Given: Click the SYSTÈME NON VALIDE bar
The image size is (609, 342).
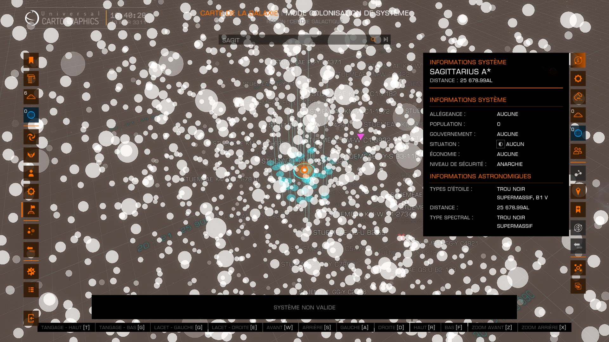Looking at the screenshot, I should [x=304, y=307].
